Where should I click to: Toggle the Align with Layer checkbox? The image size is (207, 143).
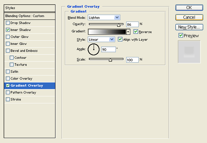(120, 39)
